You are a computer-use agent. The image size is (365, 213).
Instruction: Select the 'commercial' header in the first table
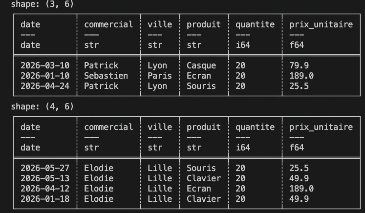pyautogui.click(x=108, y=24)
